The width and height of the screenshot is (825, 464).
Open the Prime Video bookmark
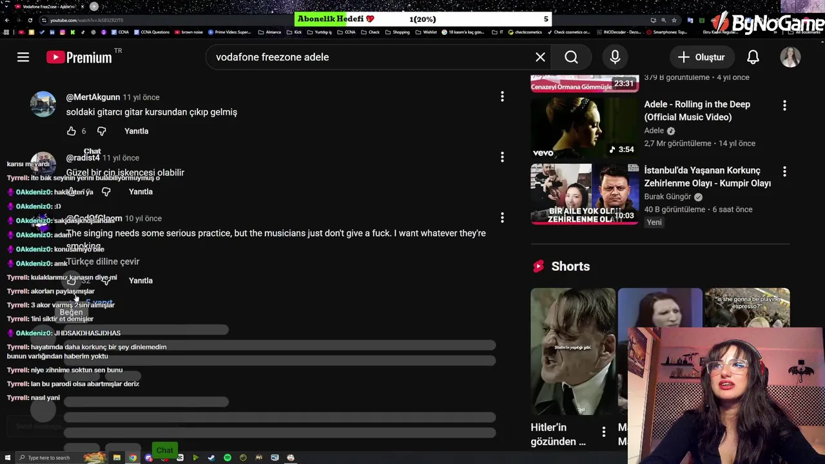point(230,32)
